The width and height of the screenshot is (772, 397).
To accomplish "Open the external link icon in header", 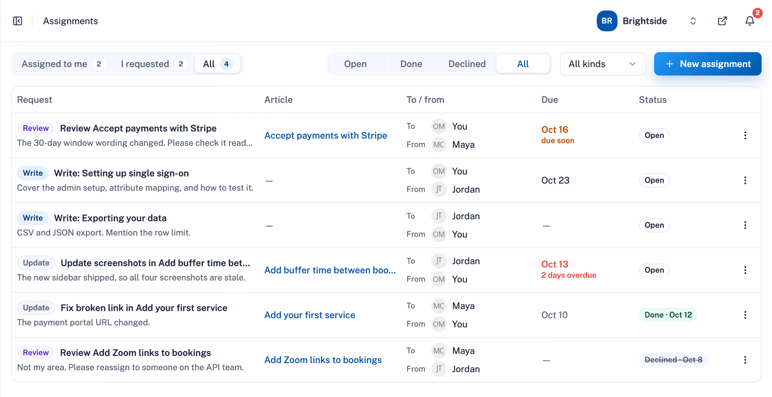I will pyautogui.click(x=722, y=21).
